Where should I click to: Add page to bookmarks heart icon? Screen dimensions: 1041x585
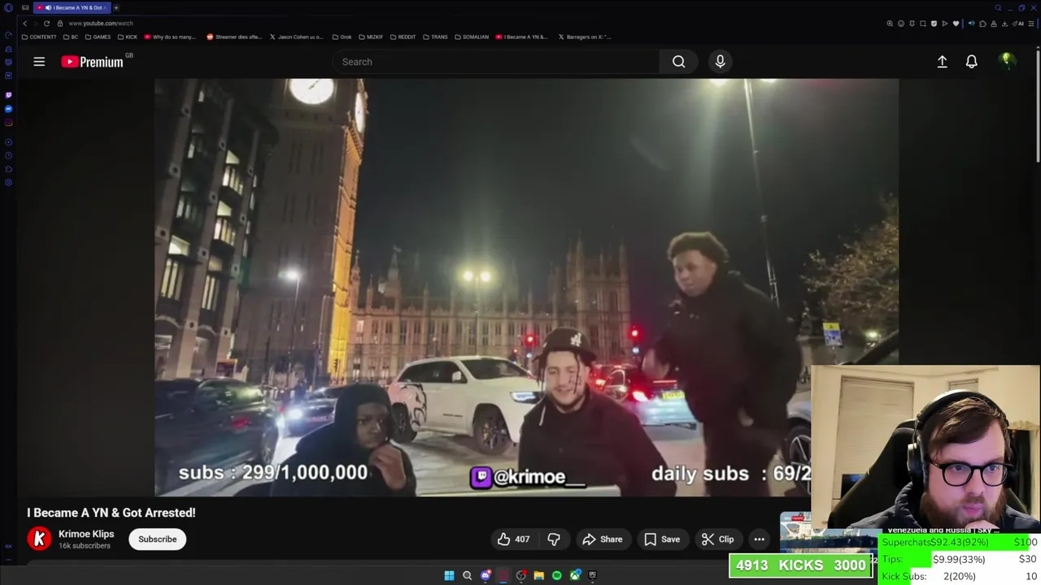pyautogui.click(x=956, y=24)
